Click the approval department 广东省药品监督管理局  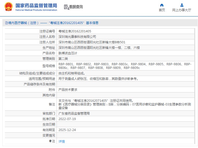[x=74, y=114]
